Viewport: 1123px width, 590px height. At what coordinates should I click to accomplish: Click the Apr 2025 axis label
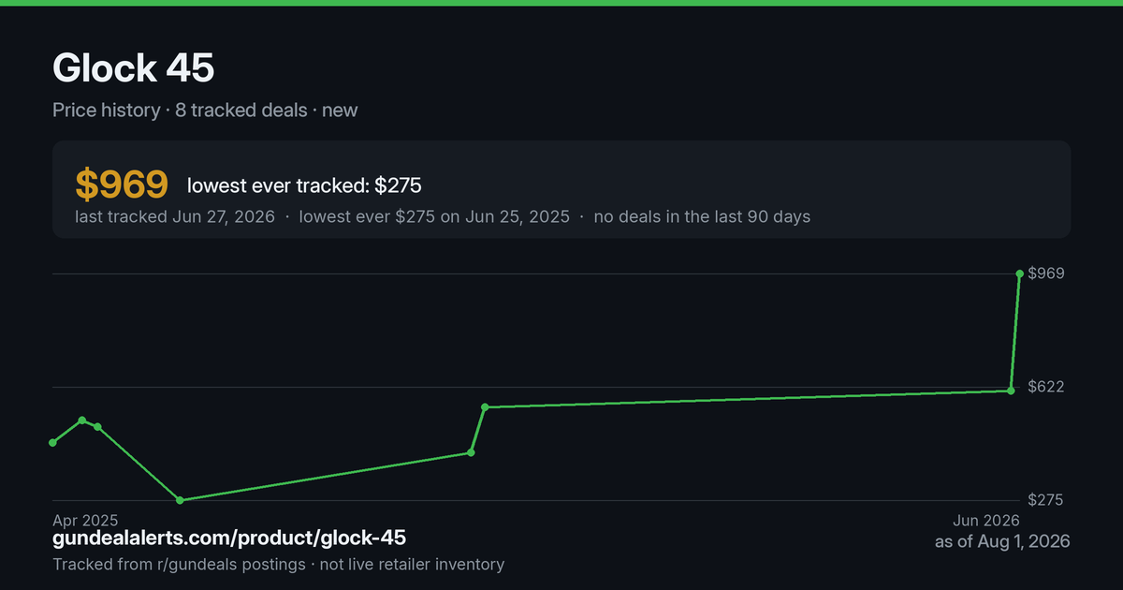click(85, 520)
